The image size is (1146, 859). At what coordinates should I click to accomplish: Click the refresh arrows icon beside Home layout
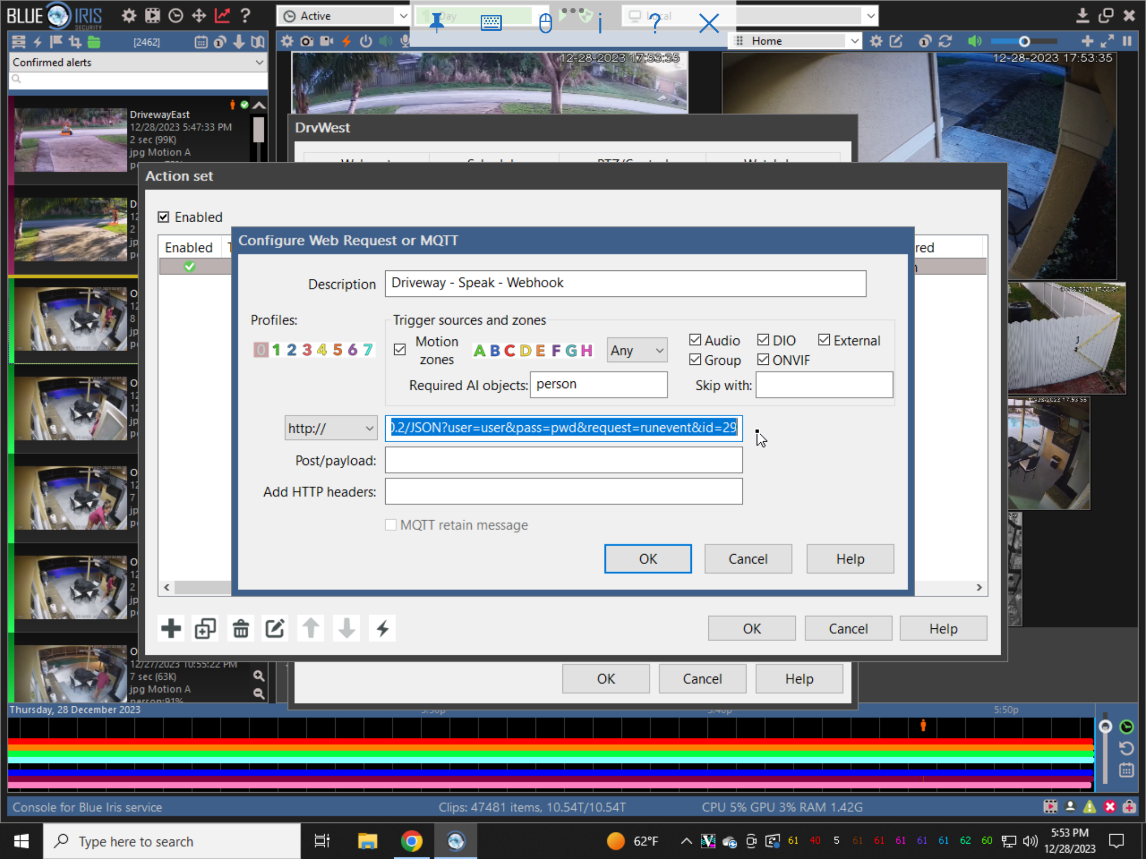pyautogui.click(x=945, y=41)
